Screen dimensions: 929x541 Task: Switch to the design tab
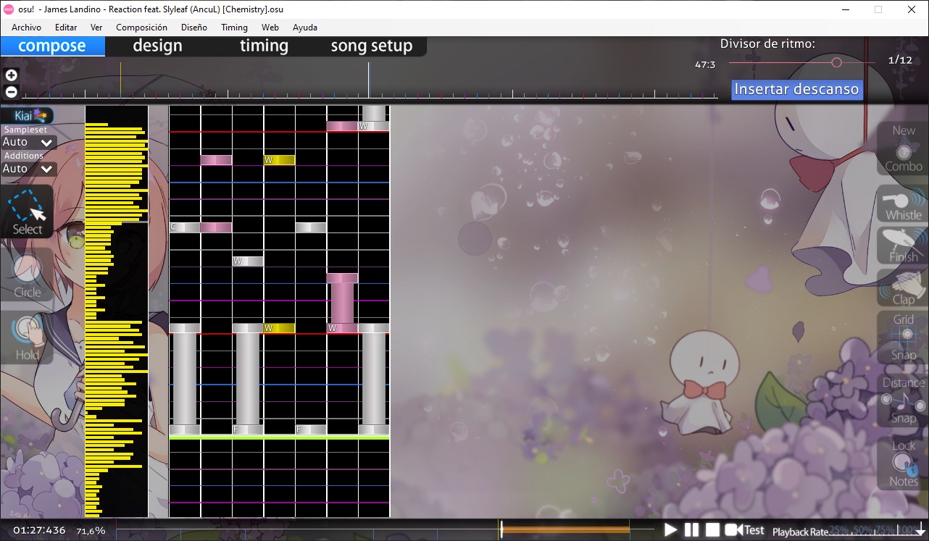[157, 46]
